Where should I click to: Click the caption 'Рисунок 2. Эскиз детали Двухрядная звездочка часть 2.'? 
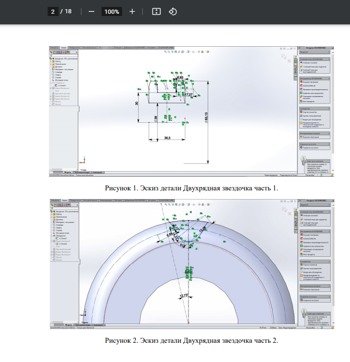(191, 340)
